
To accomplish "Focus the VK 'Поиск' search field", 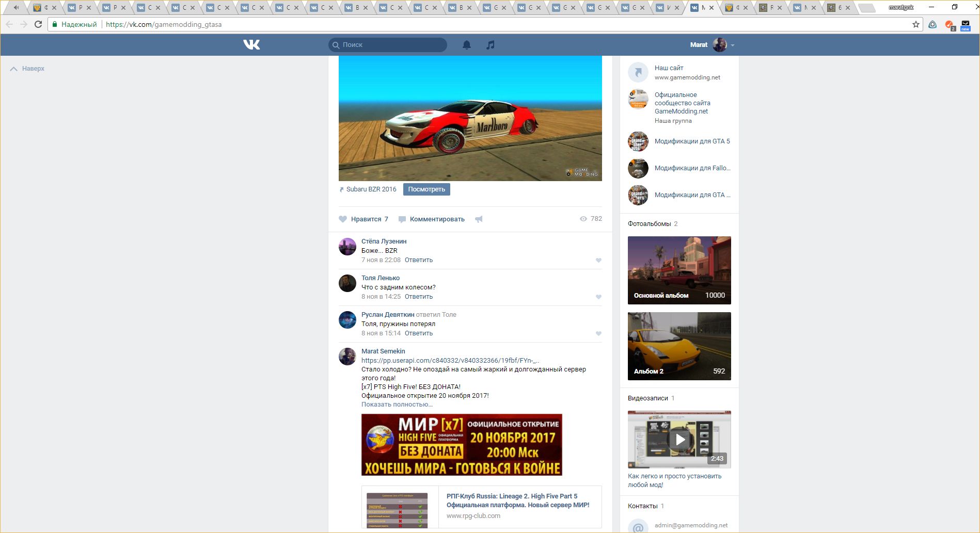I will pos(388,45).
